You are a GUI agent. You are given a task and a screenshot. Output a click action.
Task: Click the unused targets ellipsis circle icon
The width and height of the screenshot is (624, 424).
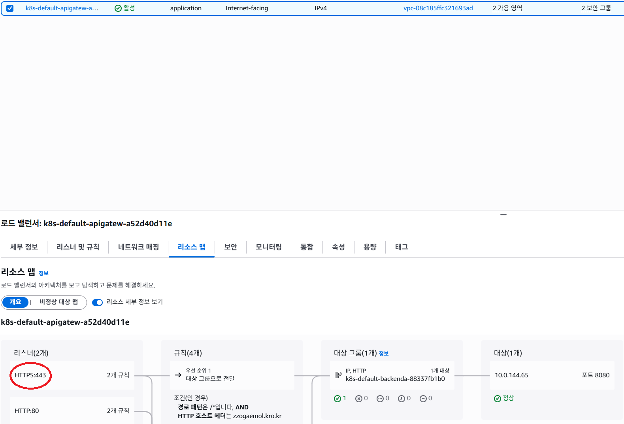380,399
